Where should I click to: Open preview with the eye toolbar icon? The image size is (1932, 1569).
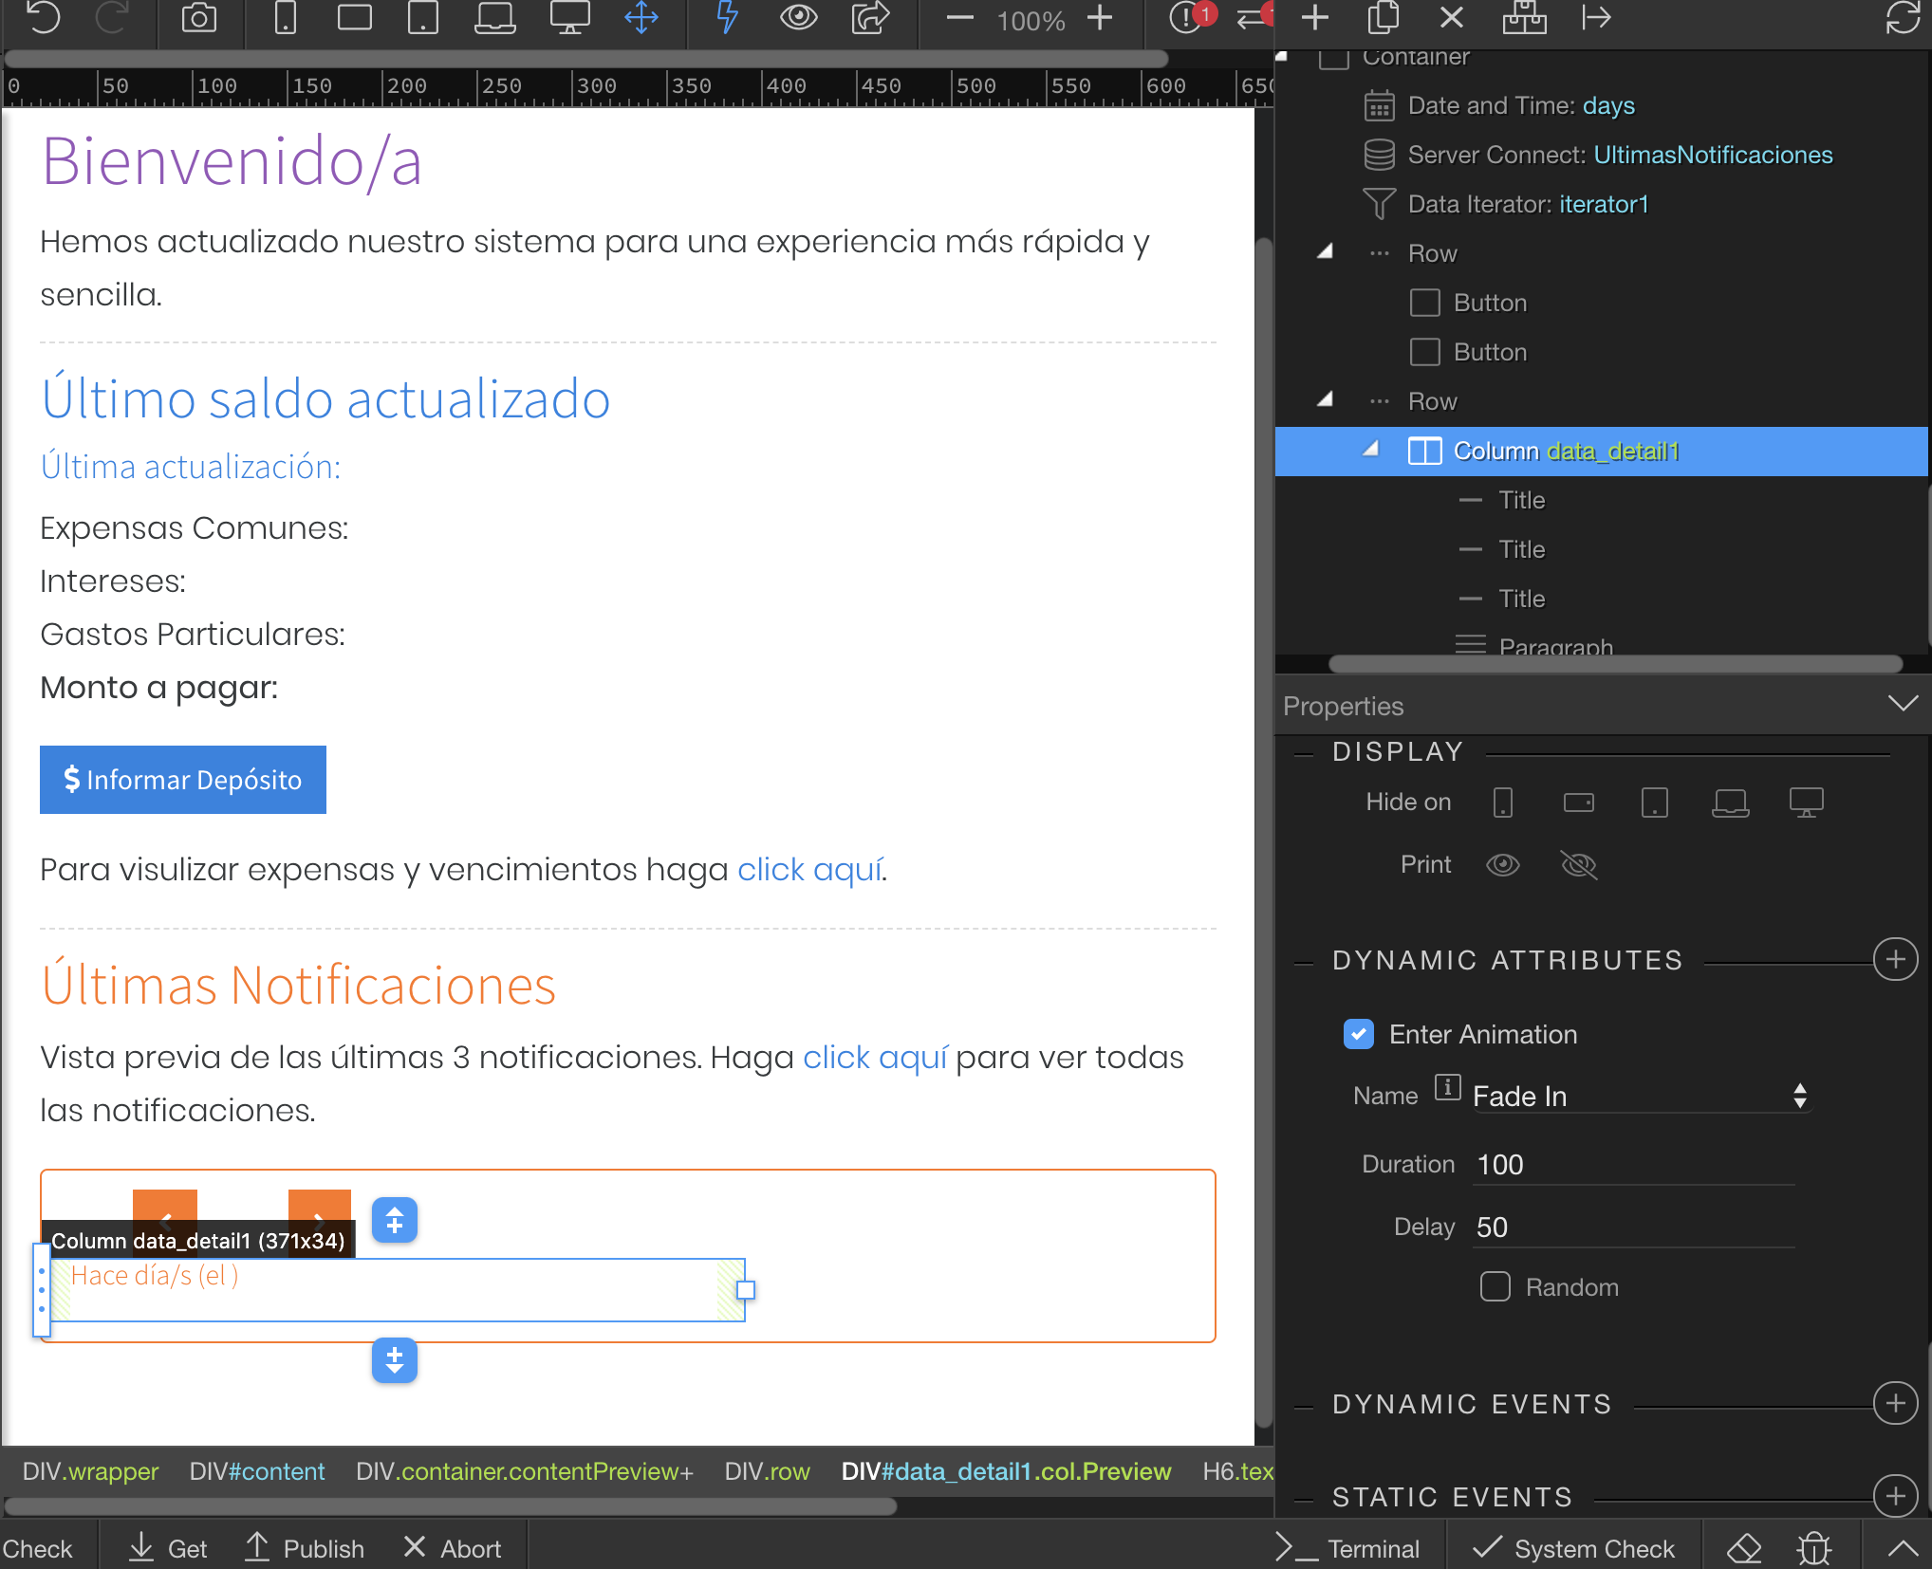[798, 18]
